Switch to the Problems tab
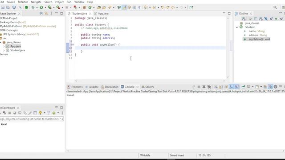 75,87
